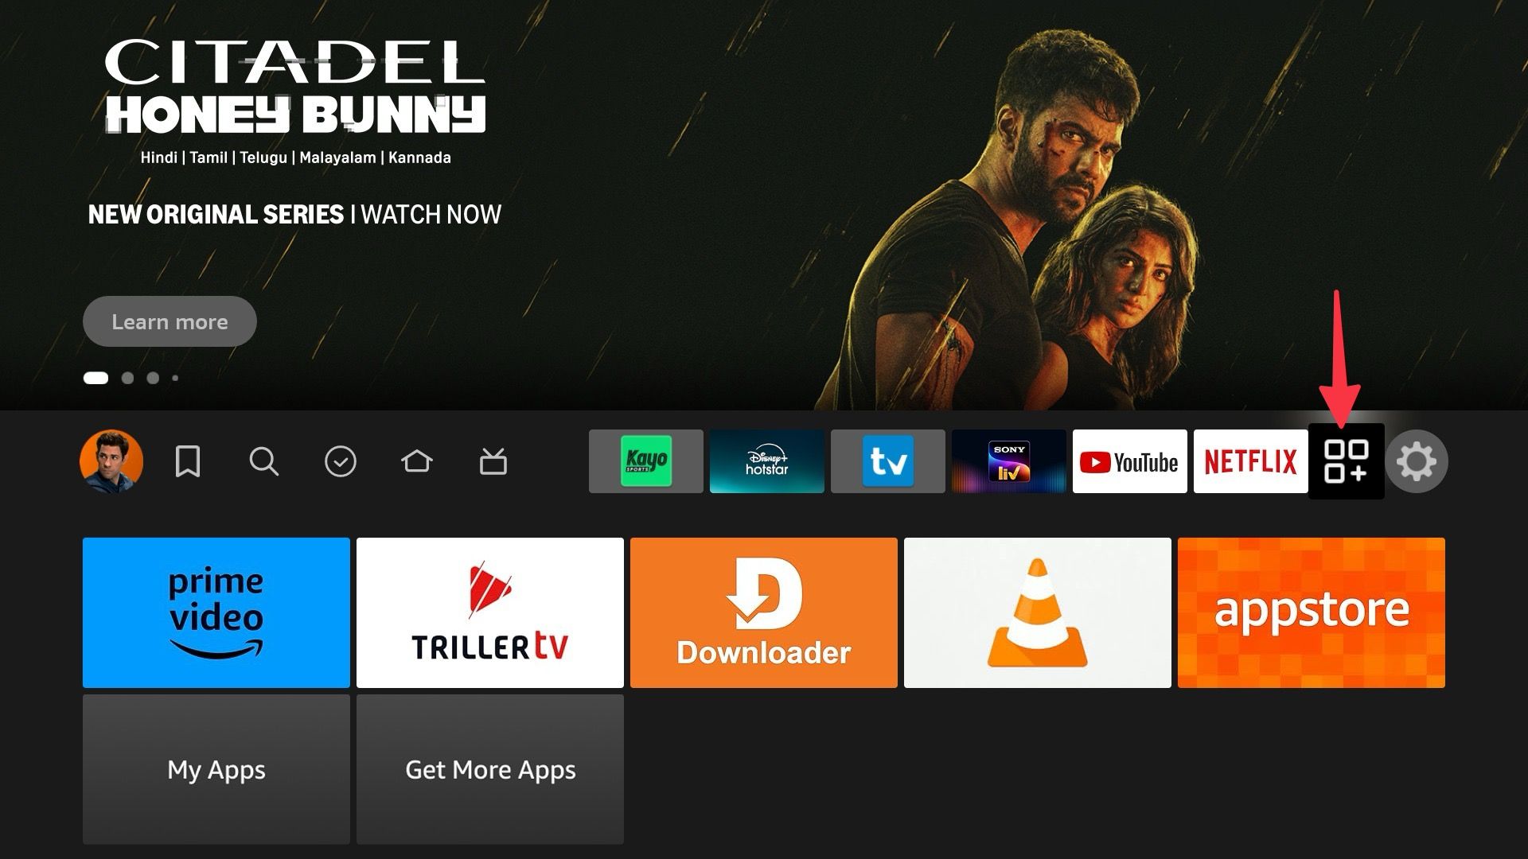The image size is (1528, 859).
Task: Open YouTube app
Action: (1132, 461)
